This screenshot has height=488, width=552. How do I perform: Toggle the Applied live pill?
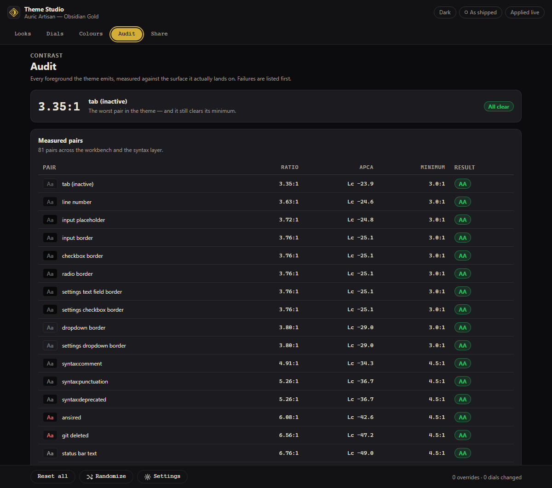coord(525,12)
